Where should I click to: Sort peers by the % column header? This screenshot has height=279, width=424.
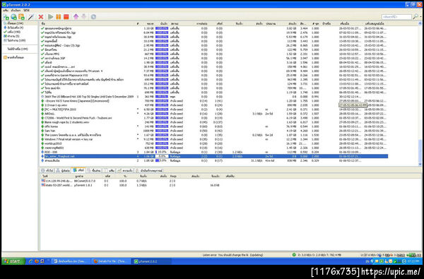pos(124,177)
